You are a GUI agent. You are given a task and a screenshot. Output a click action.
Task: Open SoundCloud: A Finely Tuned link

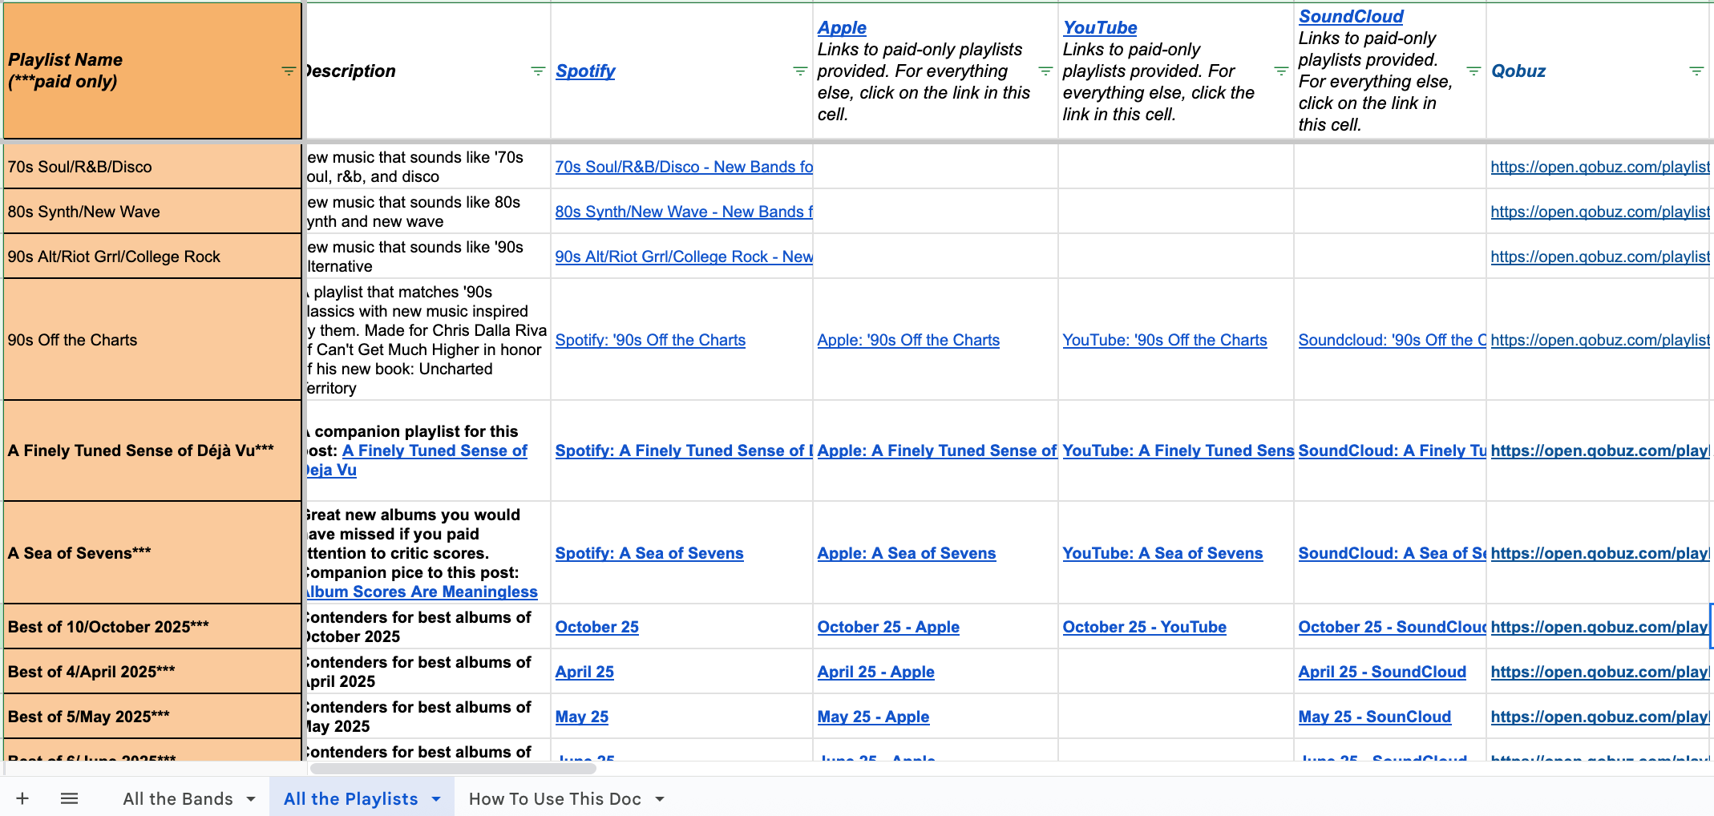[x=1393, y=450]
